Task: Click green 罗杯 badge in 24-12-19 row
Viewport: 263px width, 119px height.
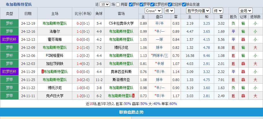Action: 9,23
